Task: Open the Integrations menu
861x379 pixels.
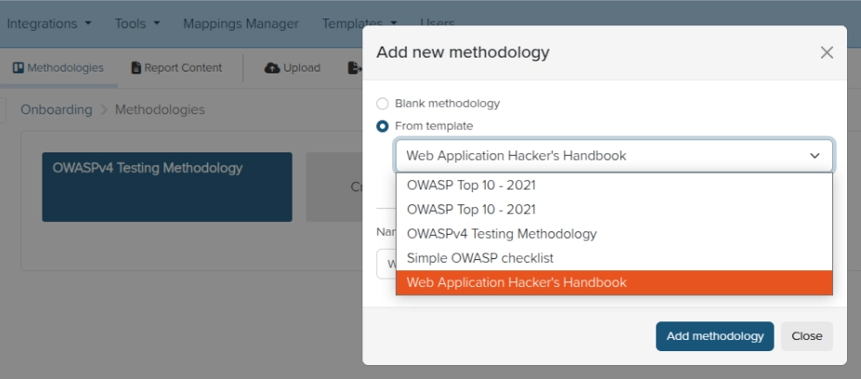Action: (49, 23)
